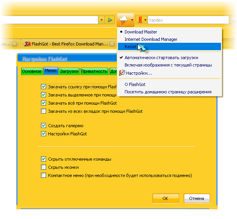
Task: Uncheck the Настройки FlashGot checkbox
Action: coord(43,133)
